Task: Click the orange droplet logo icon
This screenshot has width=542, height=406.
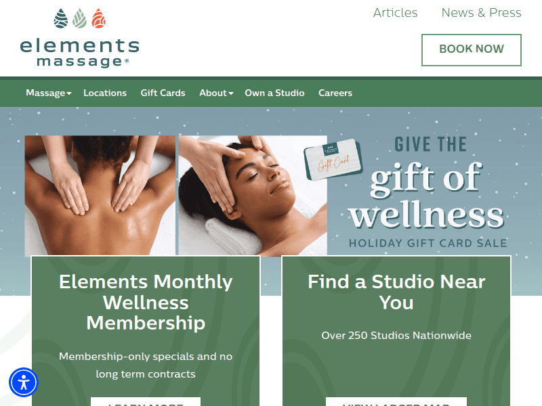Action: point(98,18)
